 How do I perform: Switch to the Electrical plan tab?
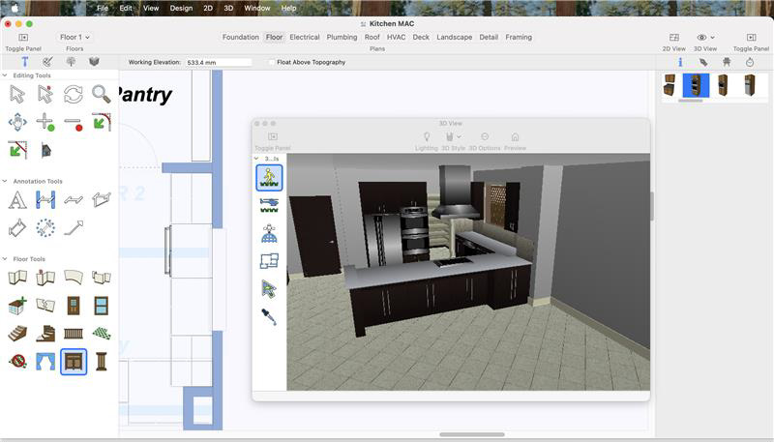(304, 37)
